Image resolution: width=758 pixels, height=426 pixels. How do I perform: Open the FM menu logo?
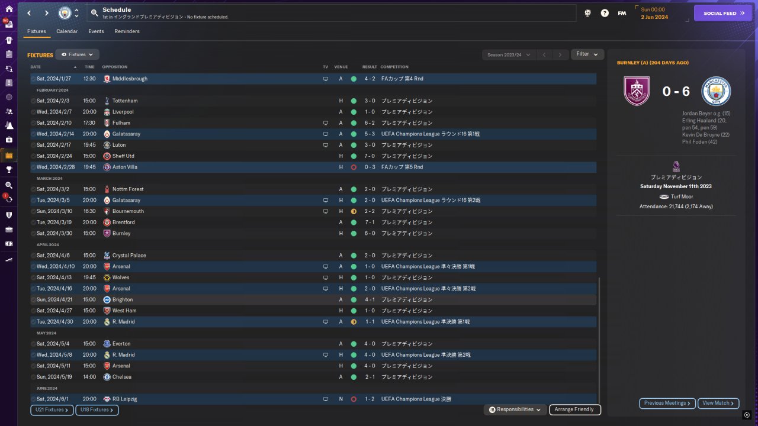[x=622, y=13]
